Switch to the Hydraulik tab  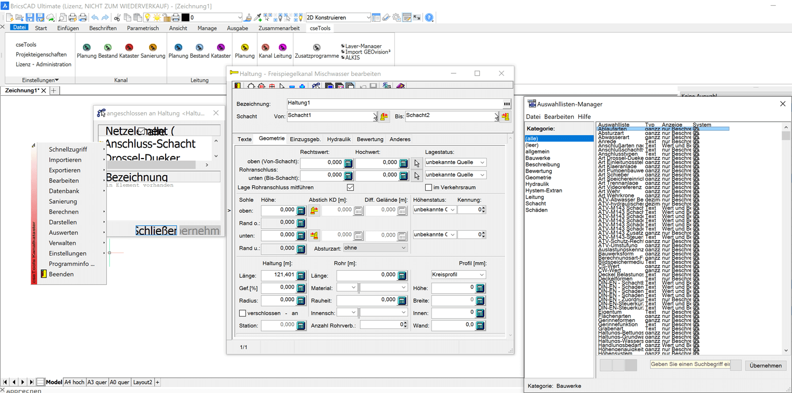(339, 139)
